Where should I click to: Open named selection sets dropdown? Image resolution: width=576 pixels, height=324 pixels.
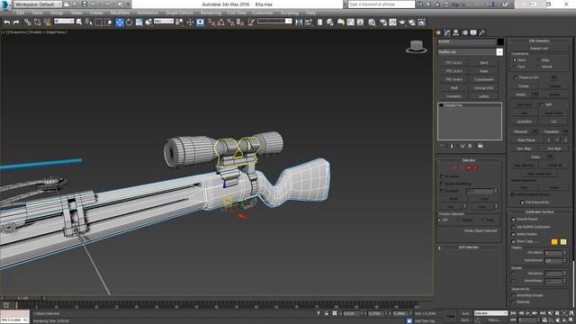pyautogui.click(x=274, y=22)
